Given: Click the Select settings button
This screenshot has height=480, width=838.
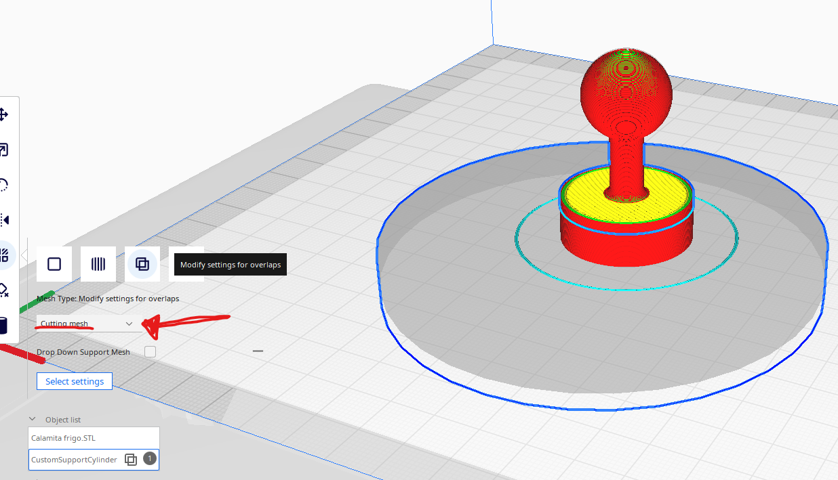Looking at the screenshot, I should point(75,381).
